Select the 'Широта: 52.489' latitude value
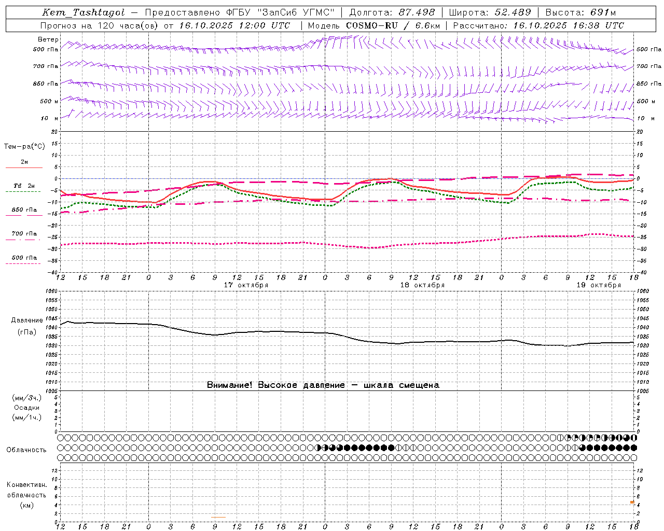Screen dimensions: 664x531 click(490, 12)
